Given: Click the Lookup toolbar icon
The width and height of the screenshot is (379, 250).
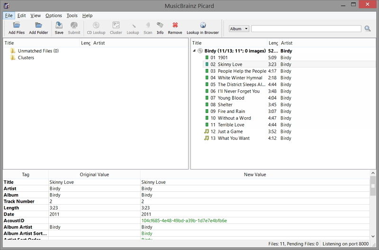Looking at the screenshot, I should point(133,25).
